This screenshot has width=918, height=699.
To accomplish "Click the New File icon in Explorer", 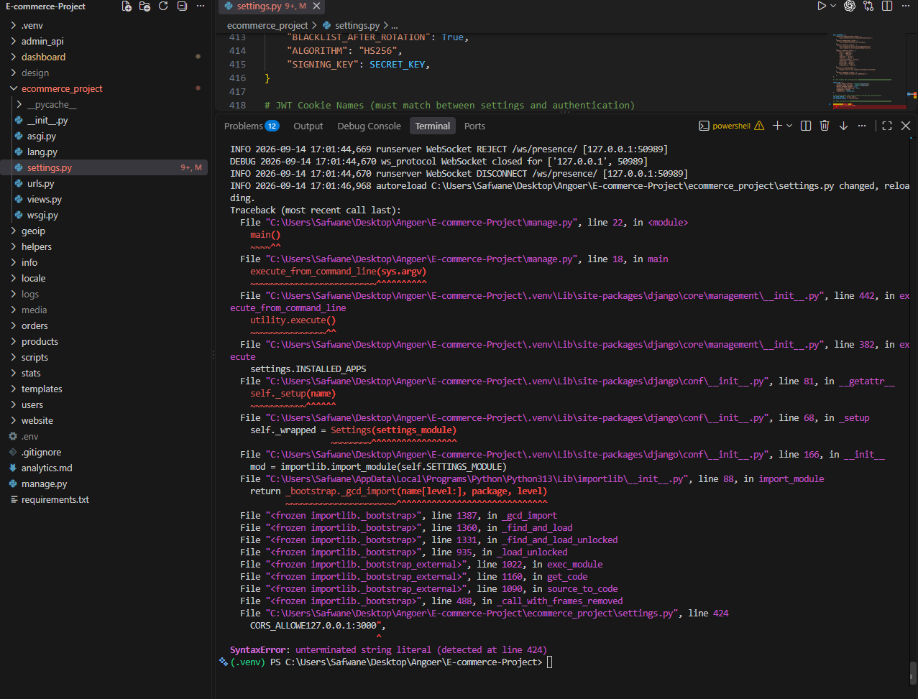I will click(127, 6).
